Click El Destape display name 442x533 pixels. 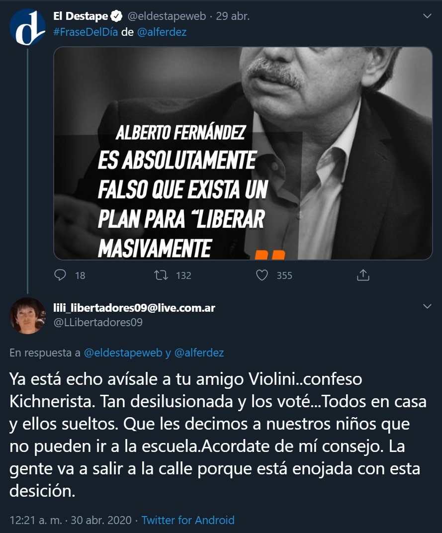pyautogui.click(x=81, y=16)
